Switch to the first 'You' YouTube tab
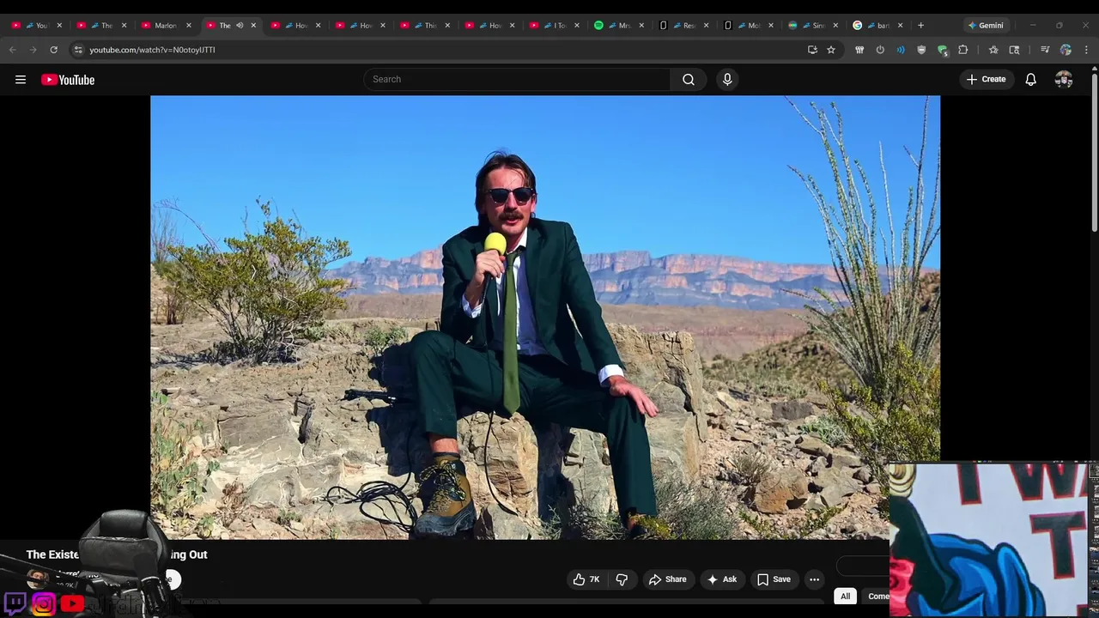Image resolution: width=1099 pixels, height=618 pixels. pos(36,26)
